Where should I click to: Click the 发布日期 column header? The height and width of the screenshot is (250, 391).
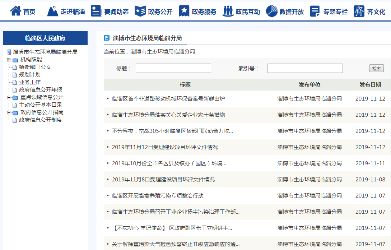pyautogui.click(x=370, y=85)
